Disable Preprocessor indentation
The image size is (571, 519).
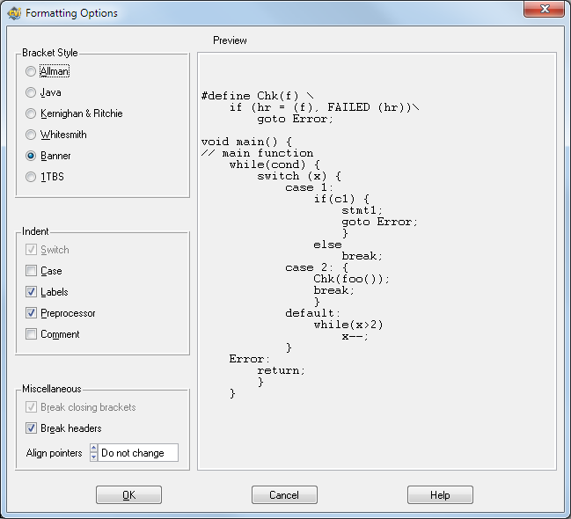click(x=32, y=313)
